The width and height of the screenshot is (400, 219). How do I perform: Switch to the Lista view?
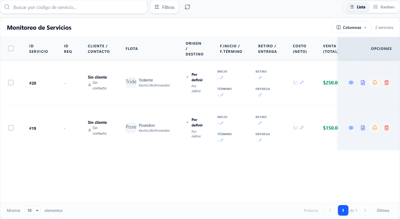point(357,7)
